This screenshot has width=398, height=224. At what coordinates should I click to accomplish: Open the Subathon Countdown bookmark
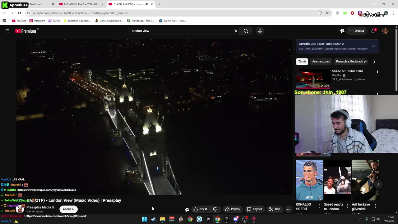[76, 21]
